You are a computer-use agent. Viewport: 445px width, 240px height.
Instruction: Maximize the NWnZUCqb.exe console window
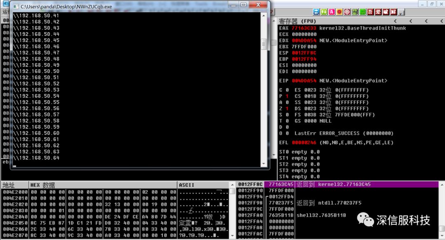click(244, 5)
